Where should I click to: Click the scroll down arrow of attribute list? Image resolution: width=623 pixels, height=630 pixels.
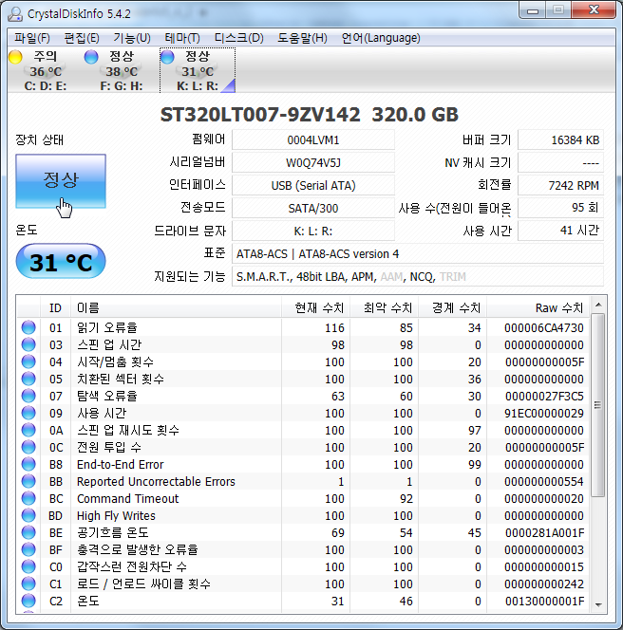tap(598, 604)
